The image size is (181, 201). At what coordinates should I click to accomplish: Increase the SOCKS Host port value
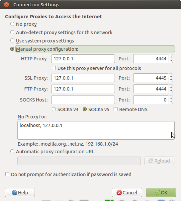click(171, 98)
